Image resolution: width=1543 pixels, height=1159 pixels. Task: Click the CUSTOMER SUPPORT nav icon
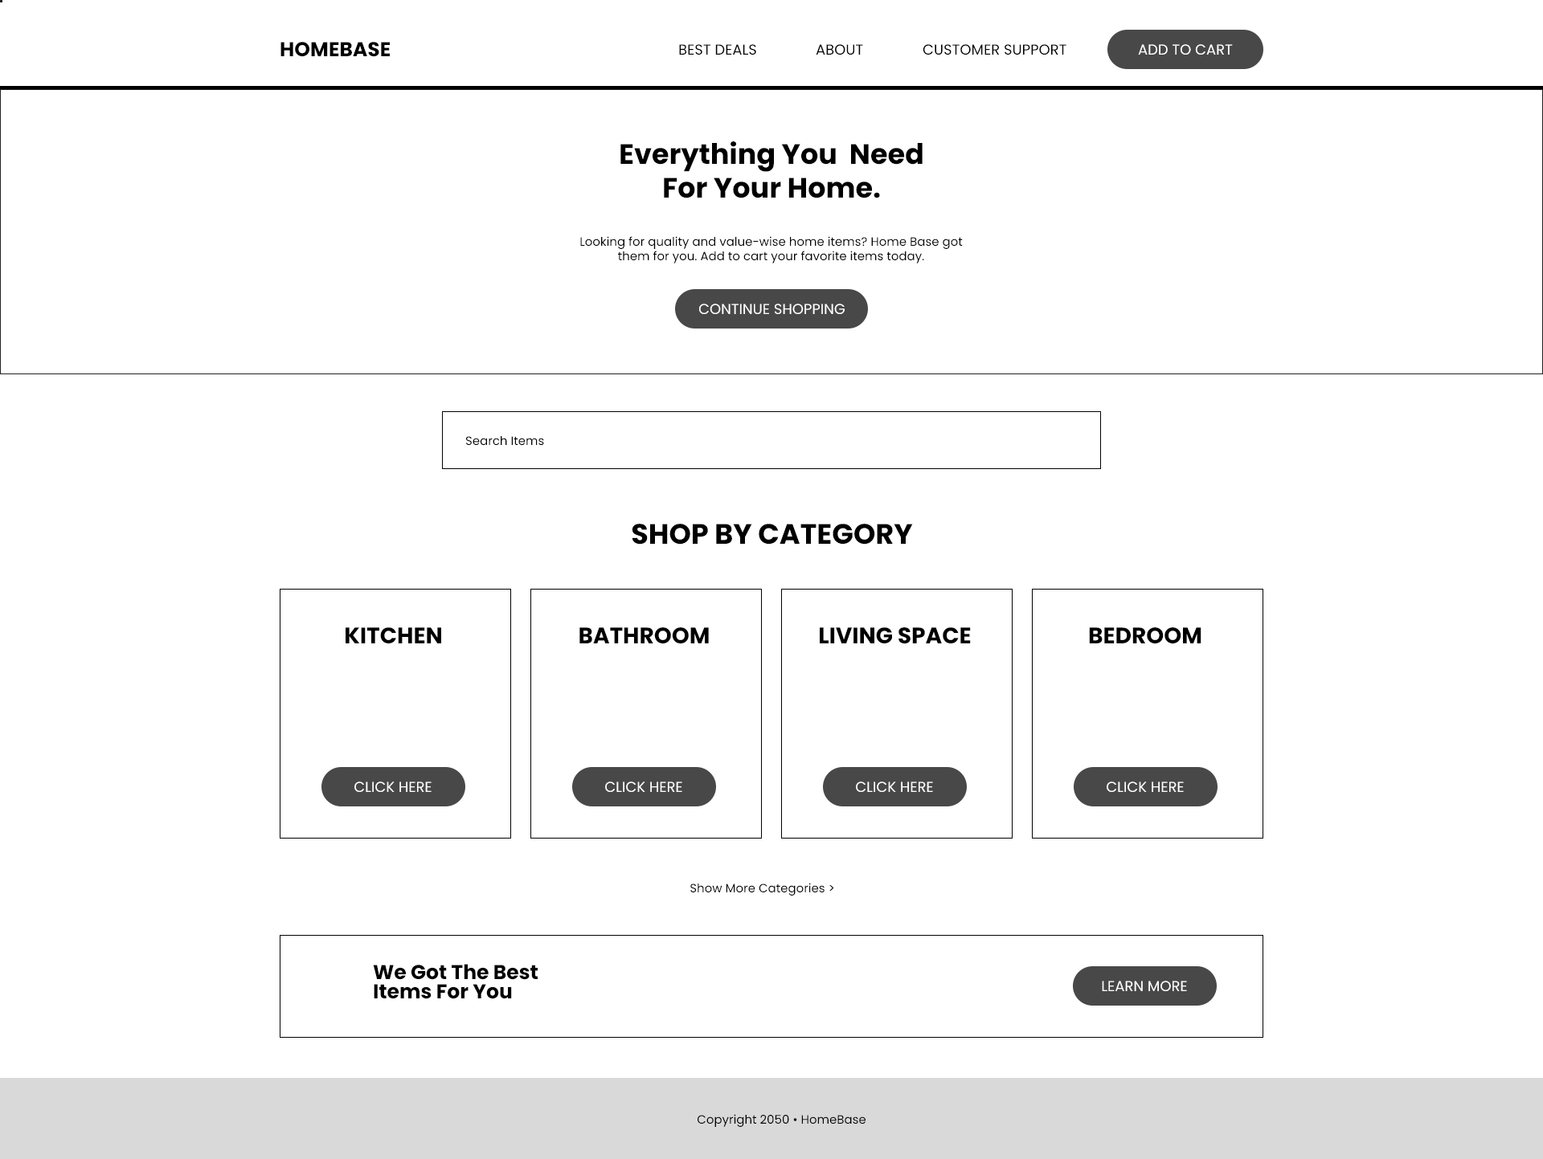995,49
